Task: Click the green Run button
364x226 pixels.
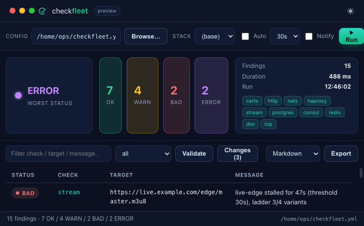Action: coord(351,36)
